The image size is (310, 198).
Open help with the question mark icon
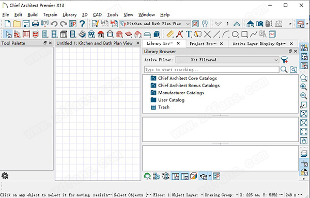[x=82, y=24]
